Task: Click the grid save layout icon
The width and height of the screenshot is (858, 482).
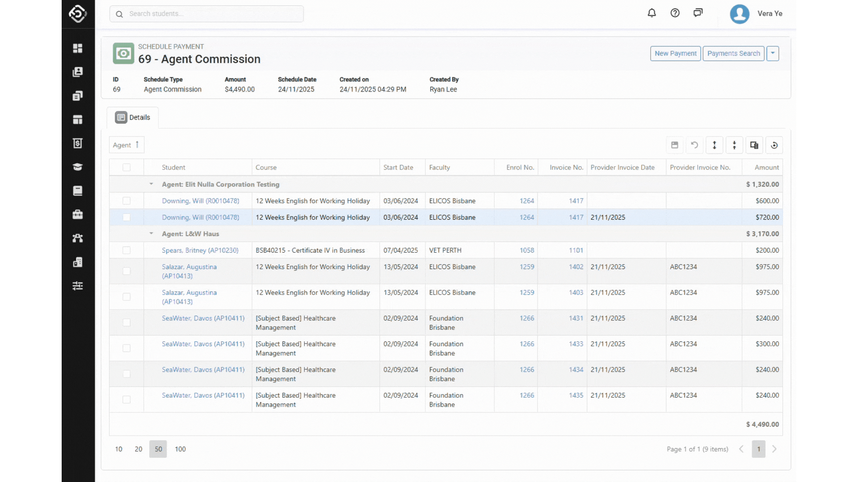Action: [675, 145]
